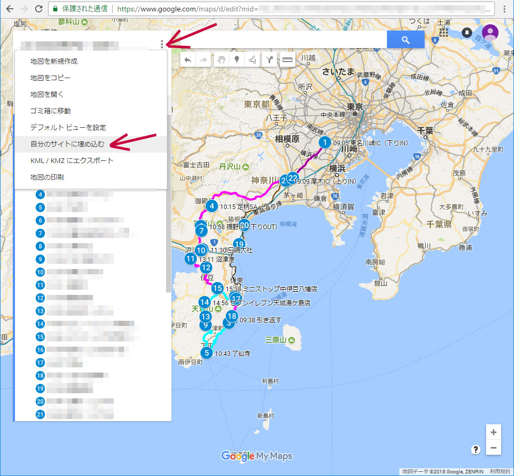The width and height of the screenshot is (514, 476).
Task: Open the notifications bell
Action: click(467, 32)
